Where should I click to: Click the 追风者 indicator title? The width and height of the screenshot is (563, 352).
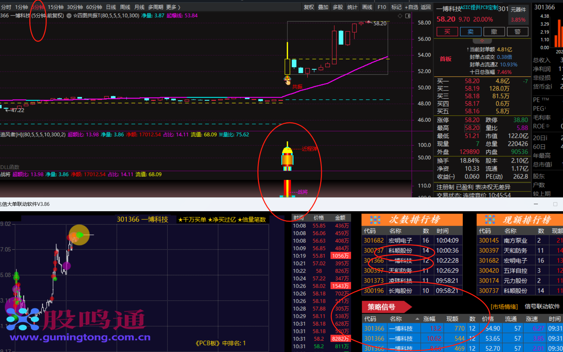pos(33,135)
